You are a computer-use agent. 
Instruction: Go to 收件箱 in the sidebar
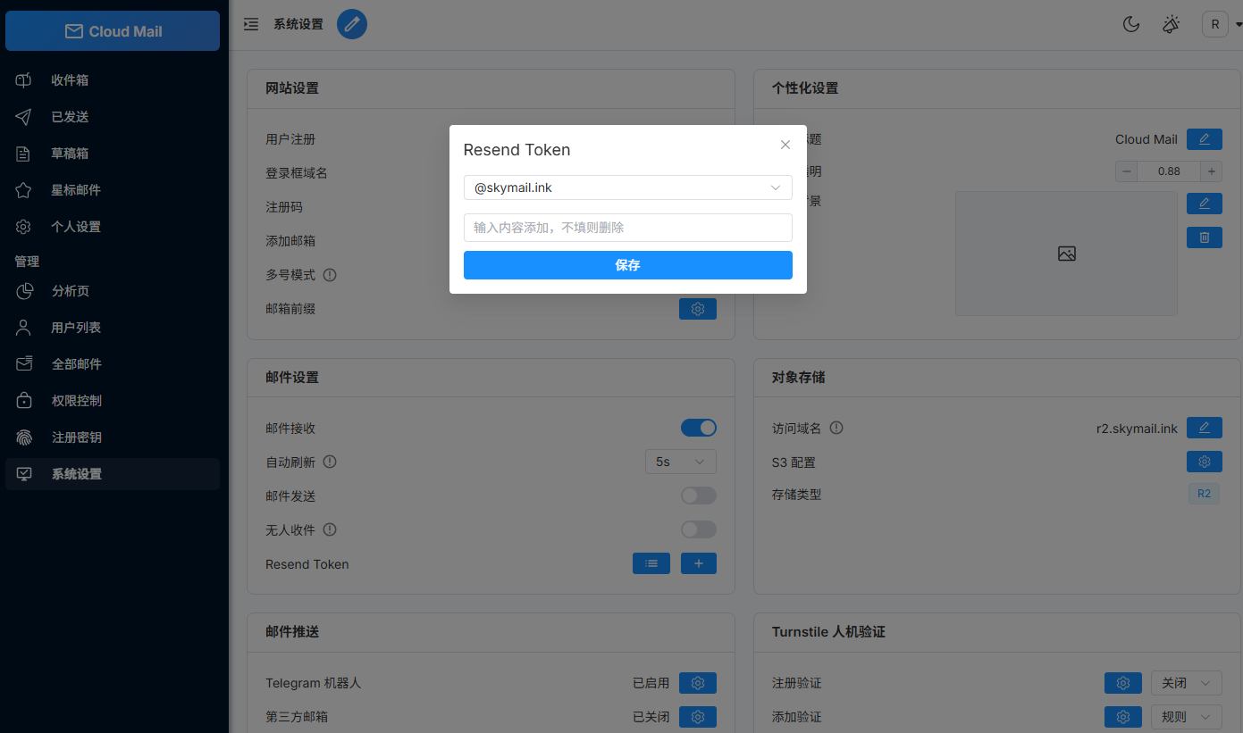70,80
